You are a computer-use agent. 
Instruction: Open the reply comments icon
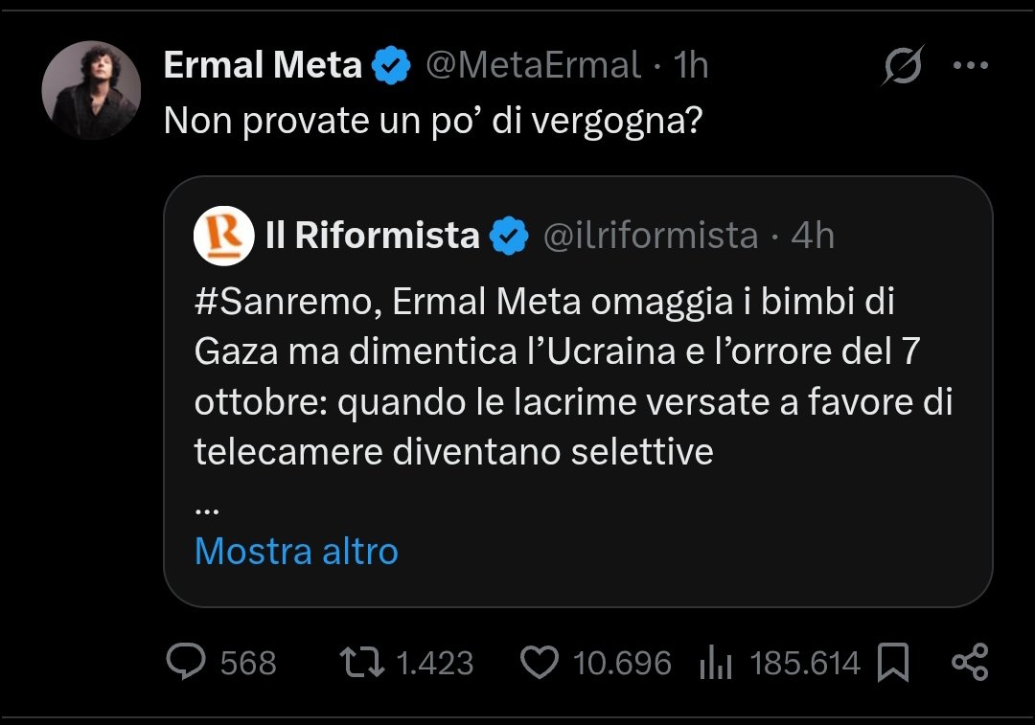(184, 663)
